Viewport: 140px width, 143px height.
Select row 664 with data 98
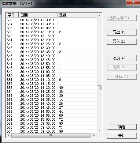(x=51, y=131)
